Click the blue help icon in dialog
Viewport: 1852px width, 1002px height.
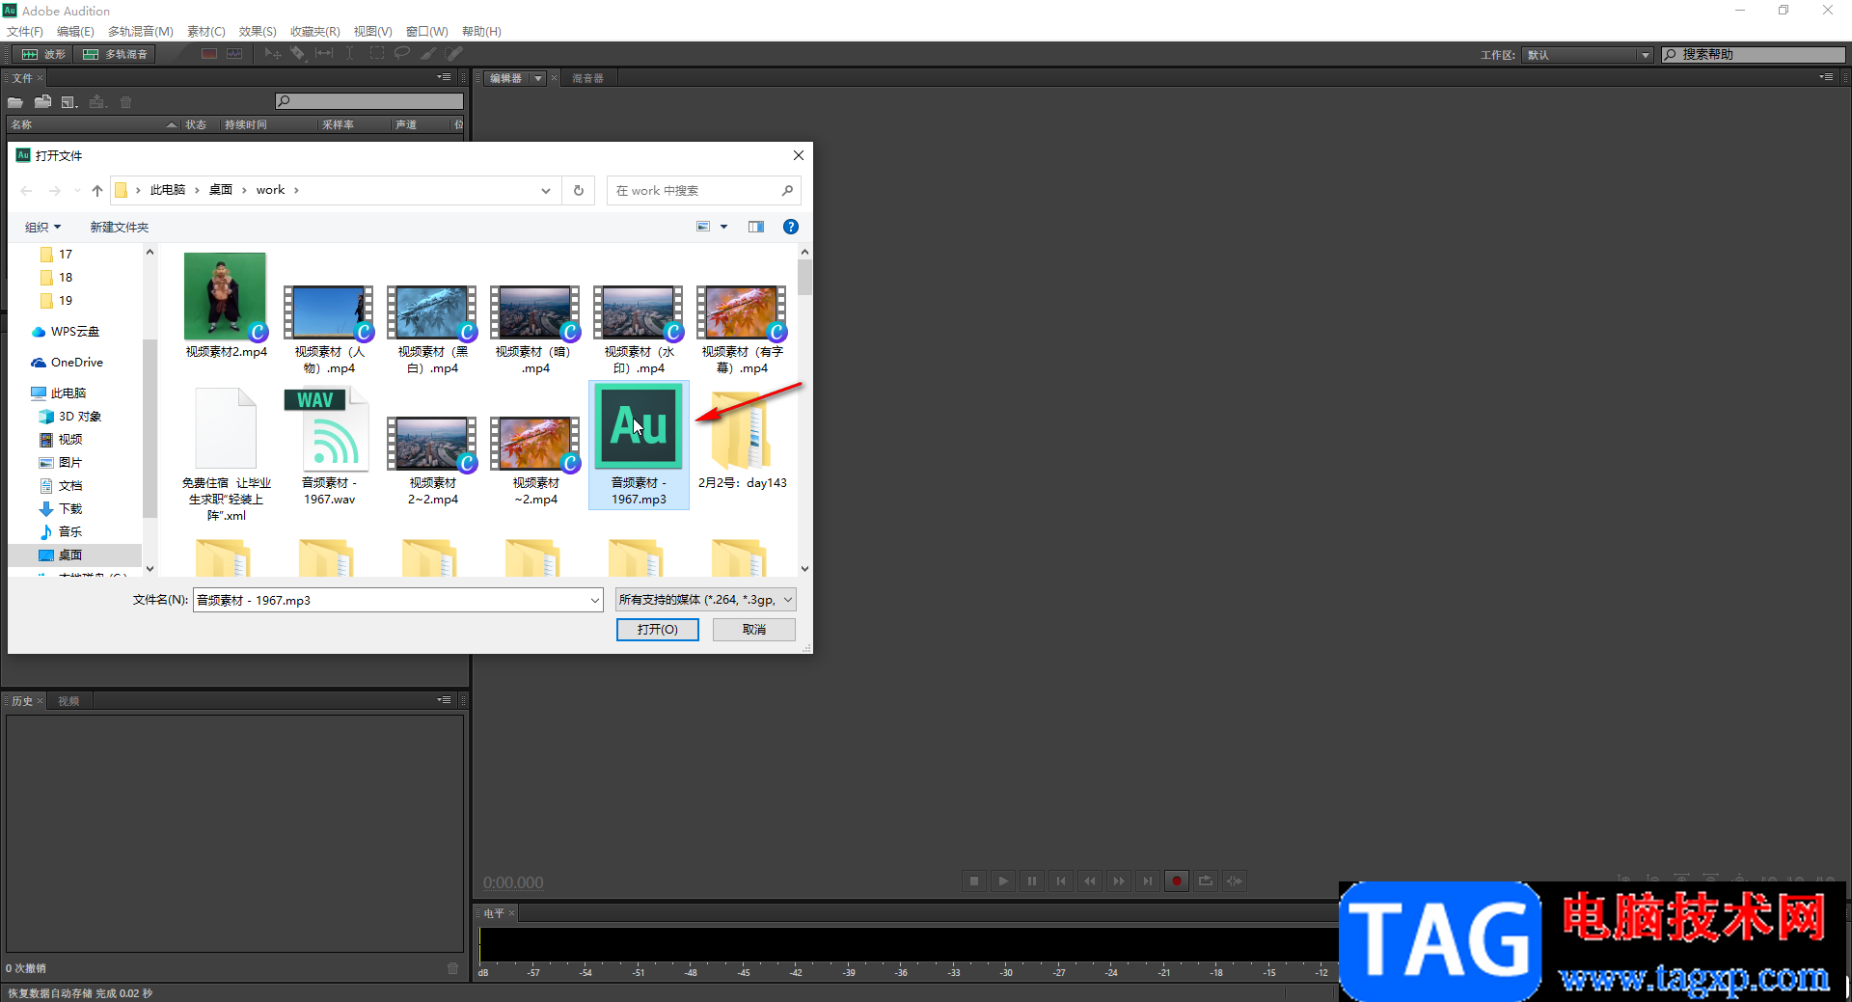tap(791, 227)
